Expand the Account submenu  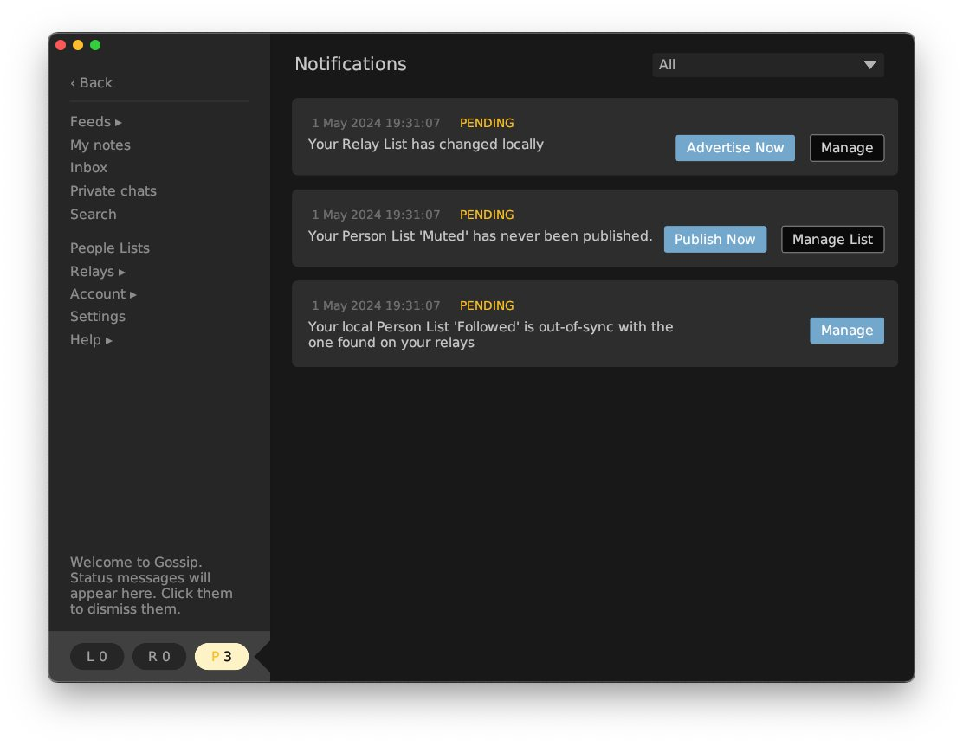coord(102,294)
